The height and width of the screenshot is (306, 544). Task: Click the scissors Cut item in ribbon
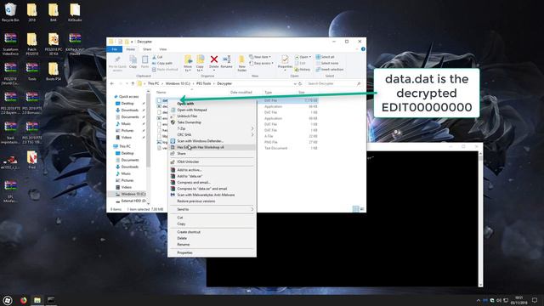(157, 57)
